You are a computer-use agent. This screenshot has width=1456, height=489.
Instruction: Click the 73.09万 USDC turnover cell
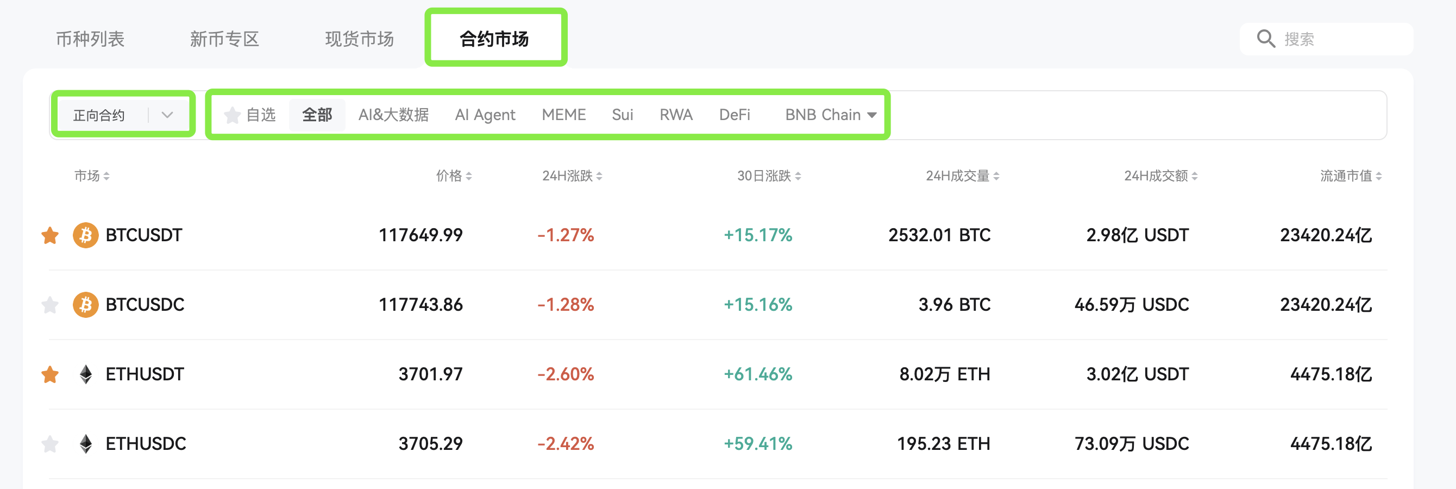click(1132, 444)
